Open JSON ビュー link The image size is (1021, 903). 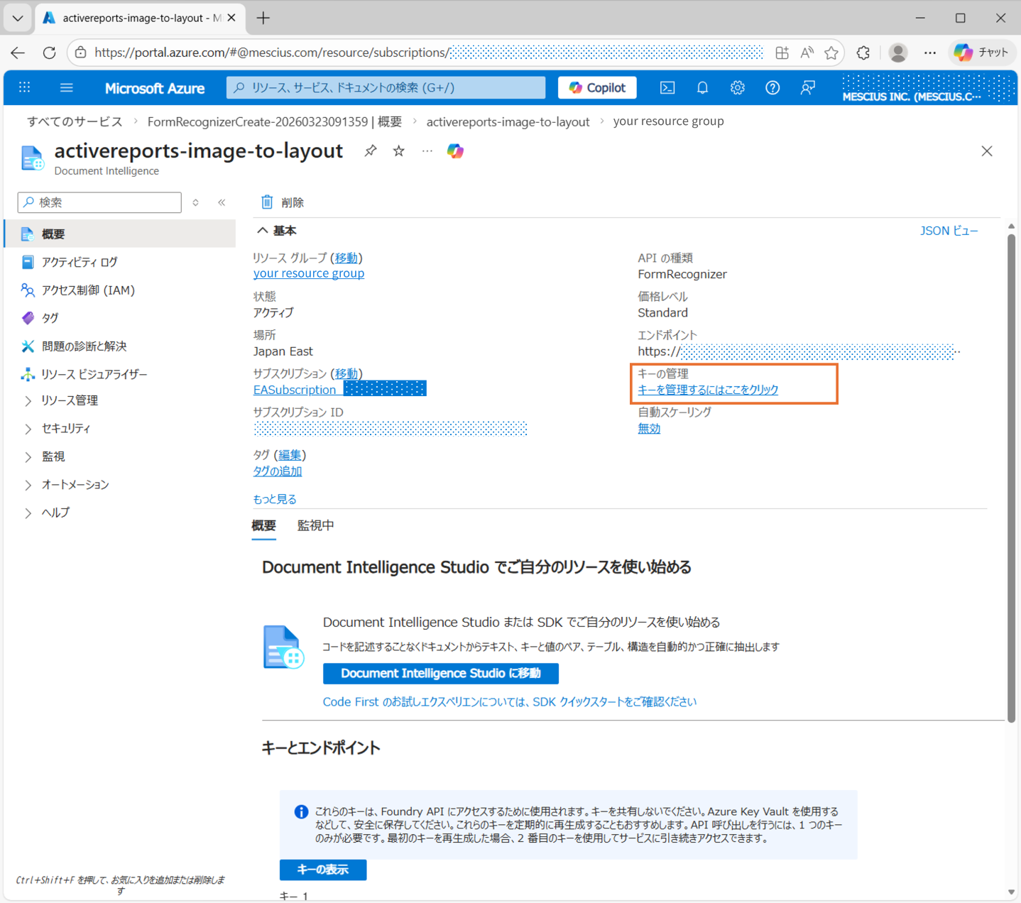coord(949,231)
